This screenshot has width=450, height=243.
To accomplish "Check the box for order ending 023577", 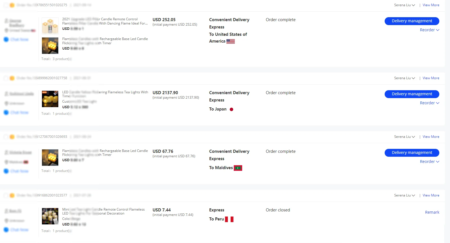I will coord(6,196).
